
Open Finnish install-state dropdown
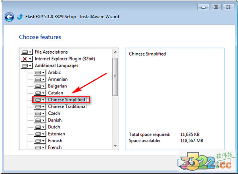pyautogui.click(x=40, y=141)
